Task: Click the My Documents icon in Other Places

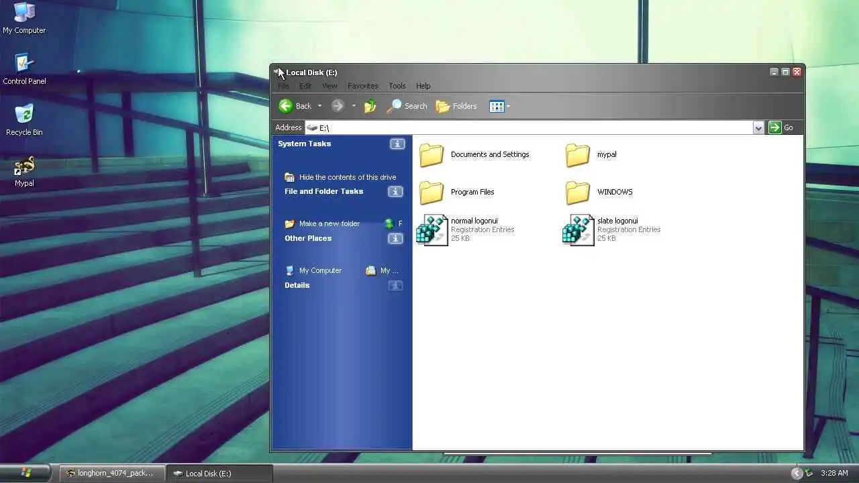Action: pyautogui.click(x=370, y=270)
